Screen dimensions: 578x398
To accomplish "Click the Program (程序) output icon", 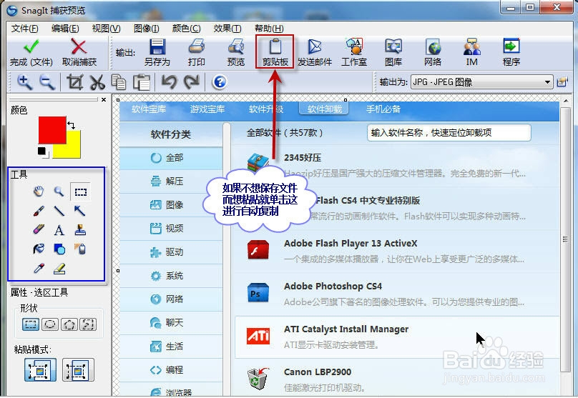I will point(511,46).
